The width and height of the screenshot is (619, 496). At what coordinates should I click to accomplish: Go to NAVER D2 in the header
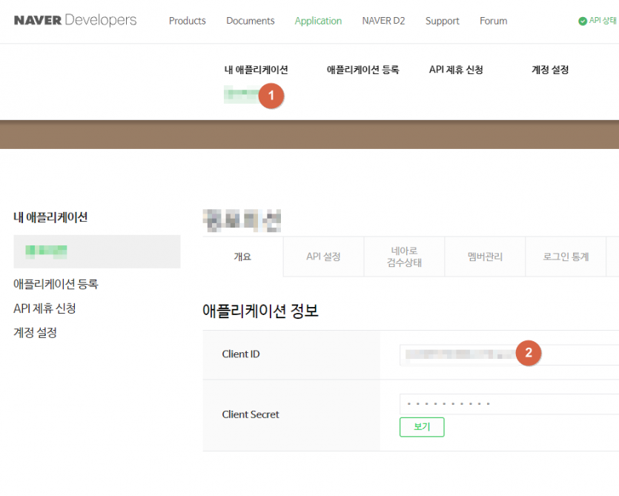(x=383, y=21)
